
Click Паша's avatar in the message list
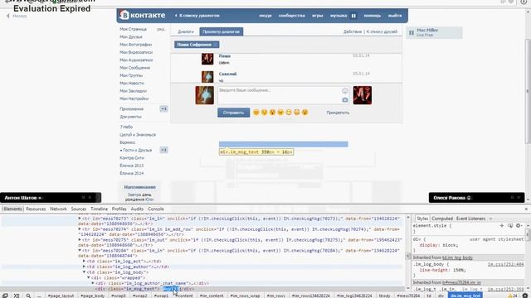tap(207, 59)
